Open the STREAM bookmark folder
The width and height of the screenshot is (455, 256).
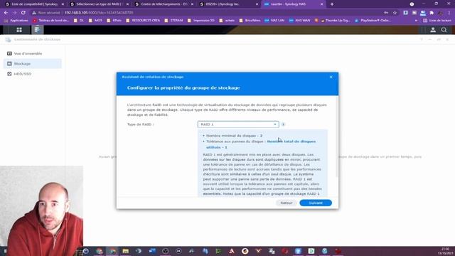173,21
